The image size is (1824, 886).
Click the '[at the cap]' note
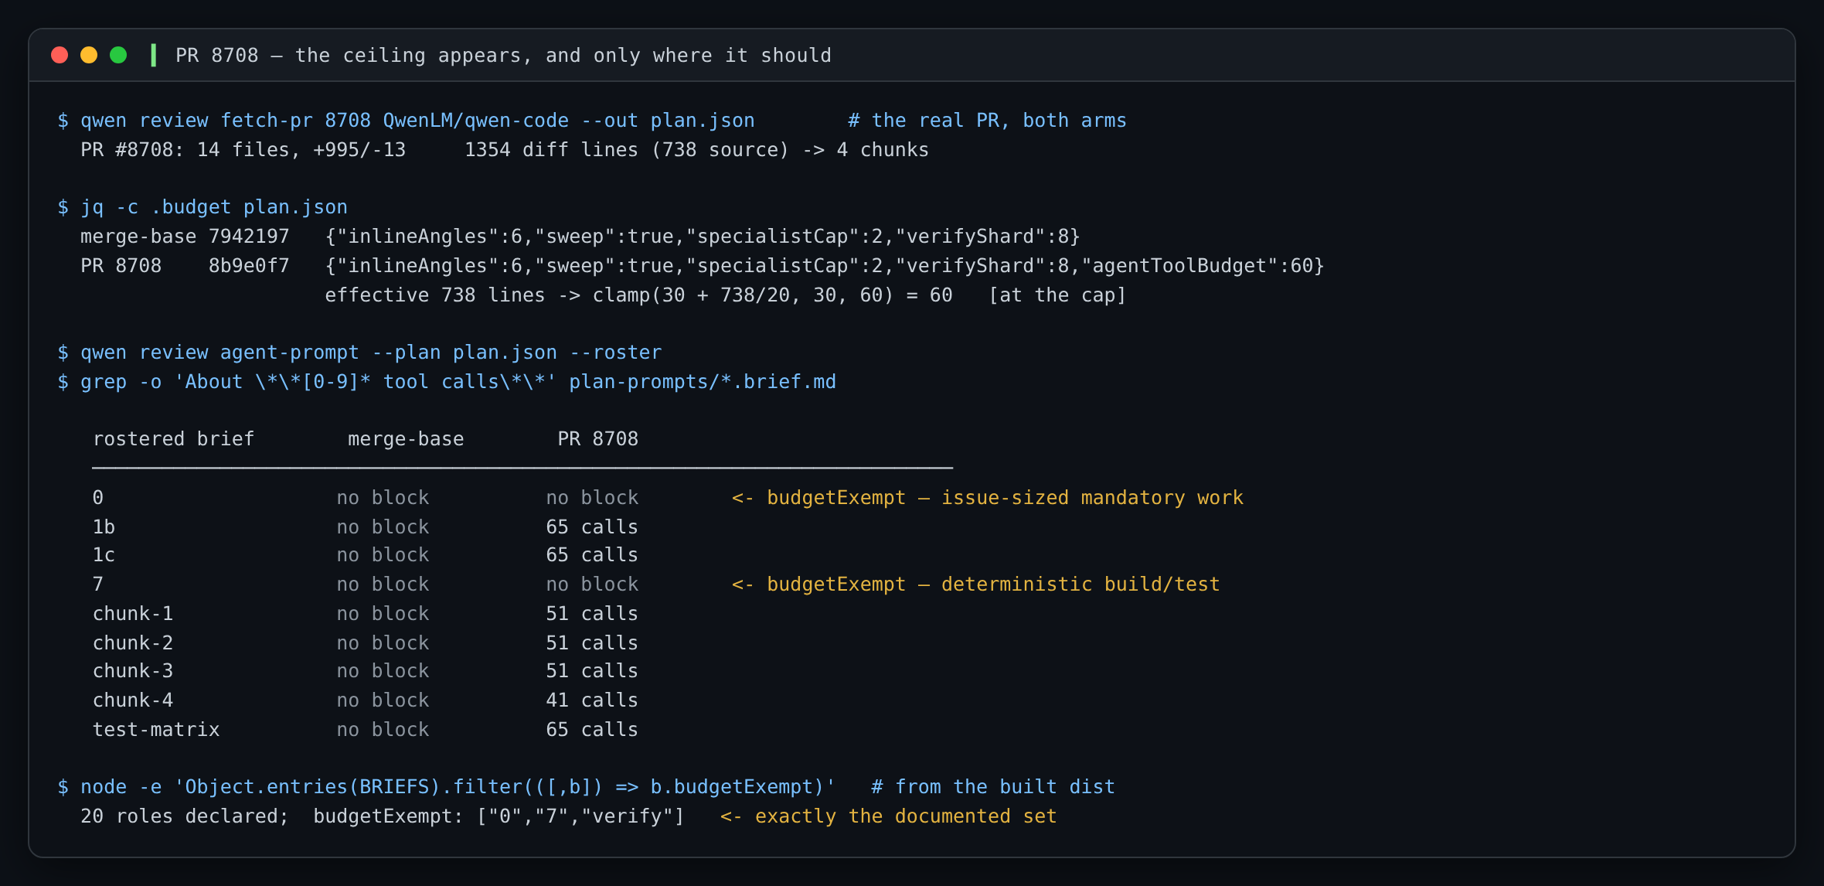[1057, 295]
